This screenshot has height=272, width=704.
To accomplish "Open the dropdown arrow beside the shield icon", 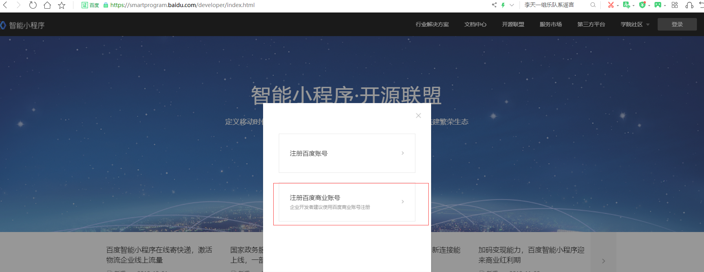I will (649, 5).
